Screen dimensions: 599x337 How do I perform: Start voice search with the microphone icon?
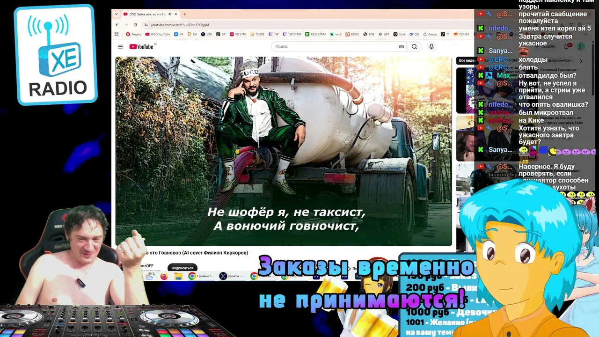pyautogui.click(x=431, y=47)
